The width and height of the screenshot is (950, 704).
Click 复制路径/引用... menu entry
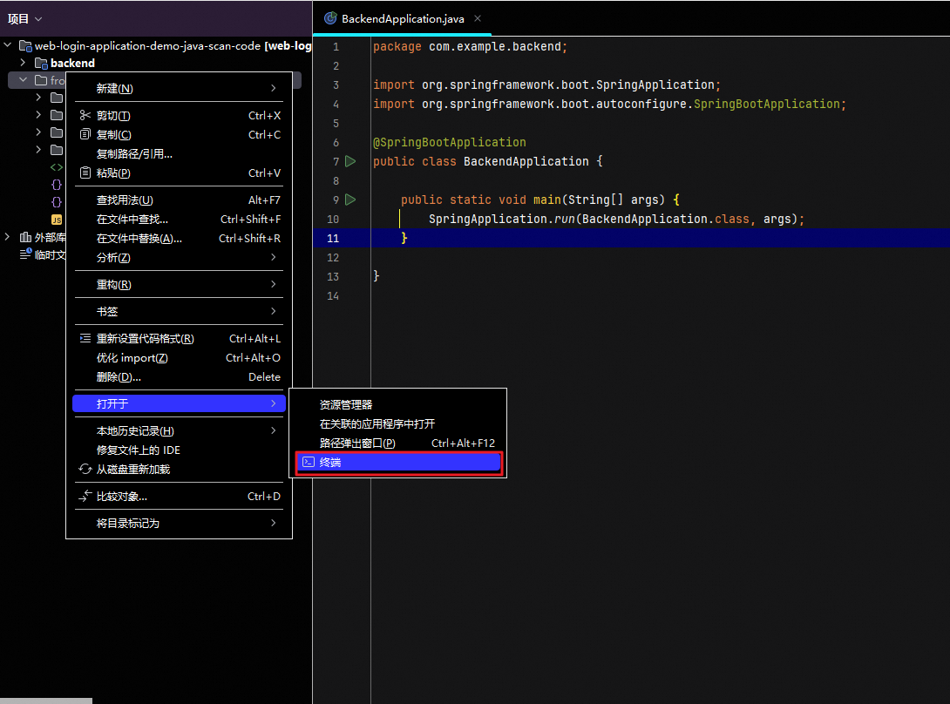[x=179, y=154]
